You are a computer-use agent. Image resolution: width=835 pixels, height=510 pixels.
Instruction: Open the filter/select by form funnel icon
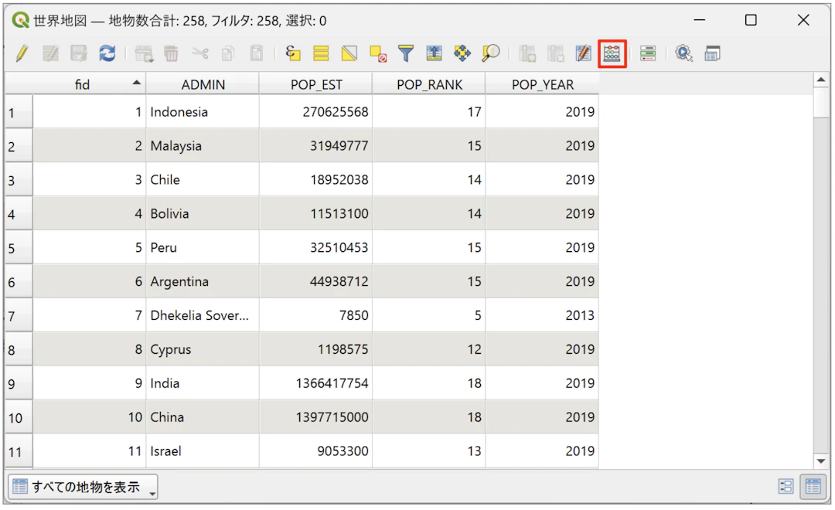tap(406, 53)
